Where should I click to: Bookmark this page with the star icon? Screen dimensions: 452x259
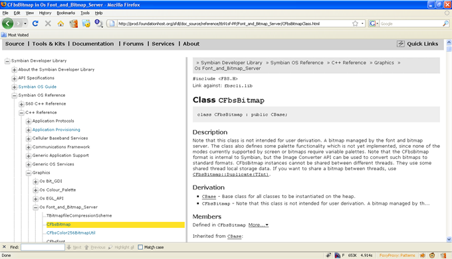[355, 24]
